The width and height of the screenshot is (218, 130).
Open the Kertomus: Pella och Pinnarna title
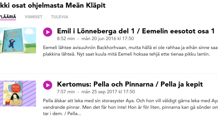coord(105,84)
